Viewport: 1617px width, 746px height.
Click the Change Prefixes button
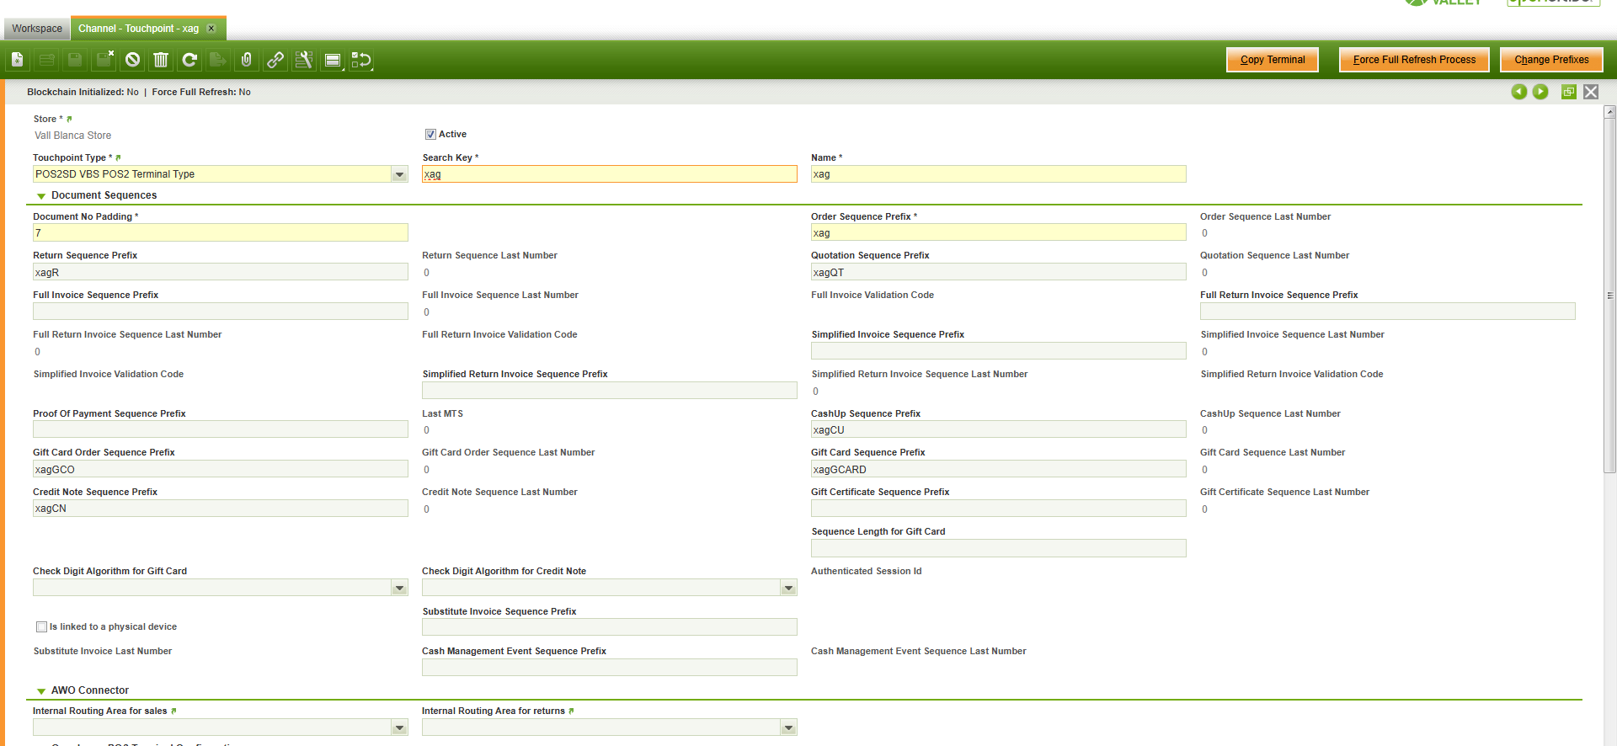[1550, 60]
